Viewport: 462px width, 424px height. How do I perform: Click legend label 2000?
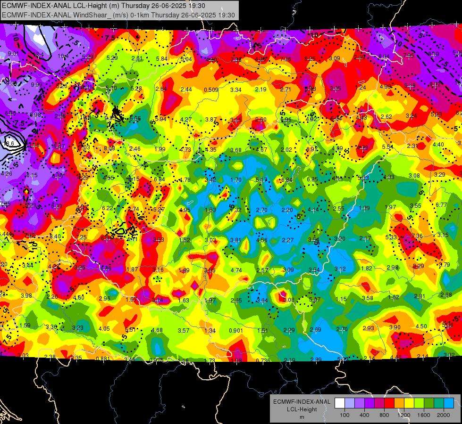point(444,415)
